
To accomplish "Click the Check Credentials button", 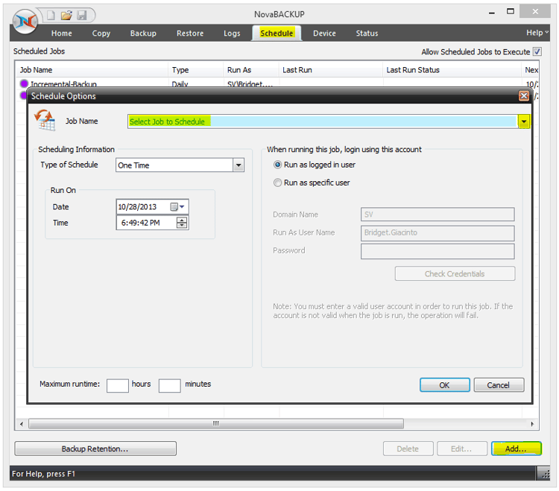I will click(x=455, y=273).
